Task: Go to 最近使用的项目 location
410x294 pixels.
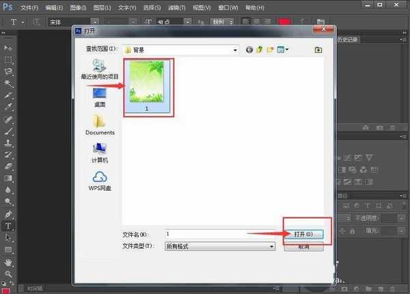Action: pyautogui.click(x=100, y=68)
